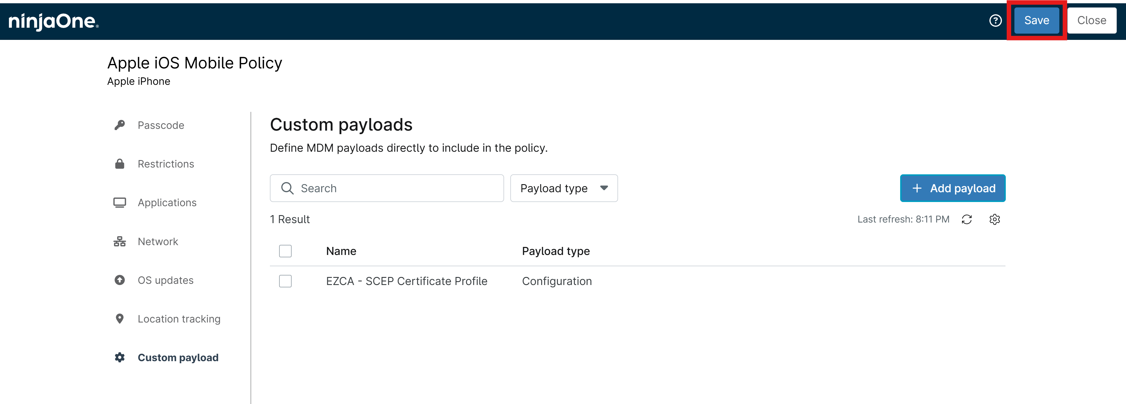Open table column settings gear
This screenshot has width=1126, height=404.
(x=994, y=219)
